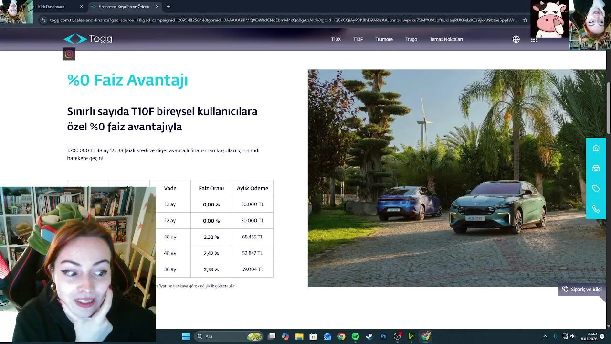Image resolution: width=611 pixels, height=344 pixels.
Task: Open the green arrow app in taskbar
Action: [x=411, y=336]
